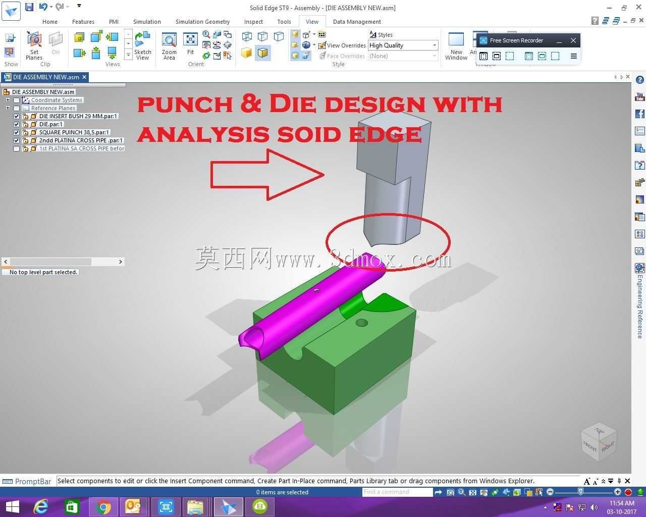Image resolution: width=646 pixels, height=517 pixels.
Task: Open File Explorer from taskbar
Action: [x=195, y=506]
